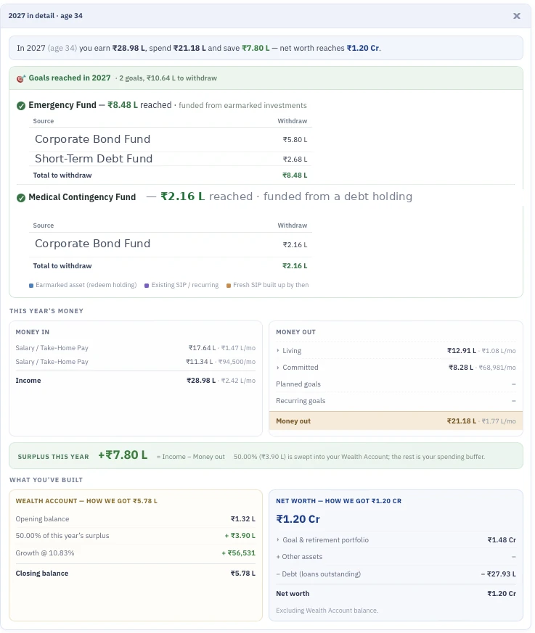Click the Medical Contingency Fund title

click(x=82, y=197)
